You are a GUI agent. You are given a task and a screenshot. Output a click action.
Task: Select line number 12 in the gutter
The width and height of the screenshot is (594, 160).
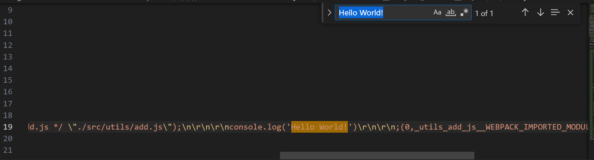8,45
